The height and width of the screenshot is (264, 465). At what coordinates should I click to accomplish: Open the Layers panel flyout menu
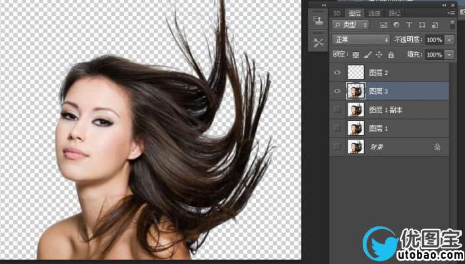[x=451, y=13]
